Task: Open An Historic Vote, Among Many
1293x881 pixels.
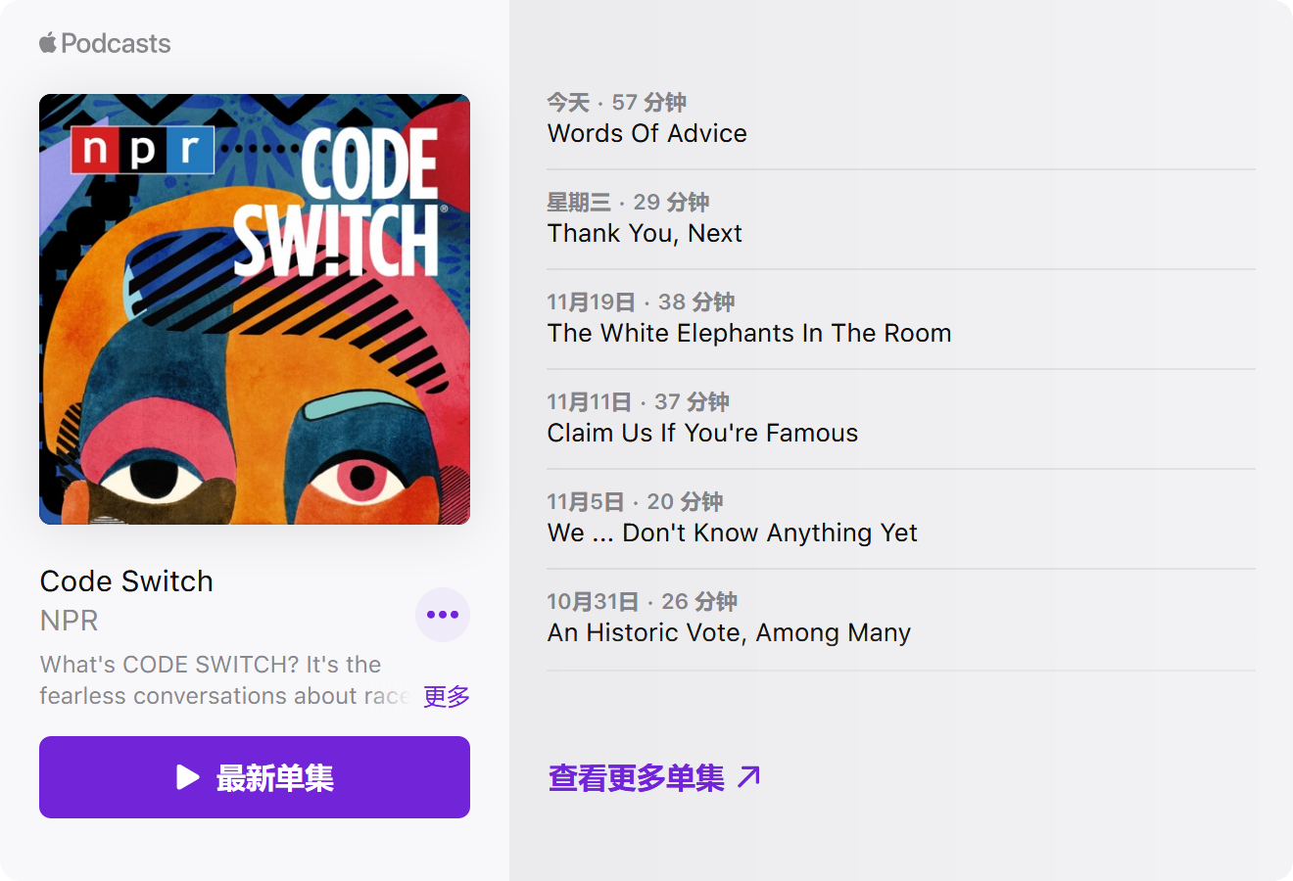Action: coord(729,632)
